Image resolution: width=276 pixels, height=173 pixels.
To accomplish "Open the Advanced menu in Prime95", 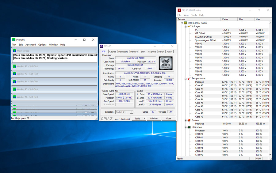I will (30, 45).
